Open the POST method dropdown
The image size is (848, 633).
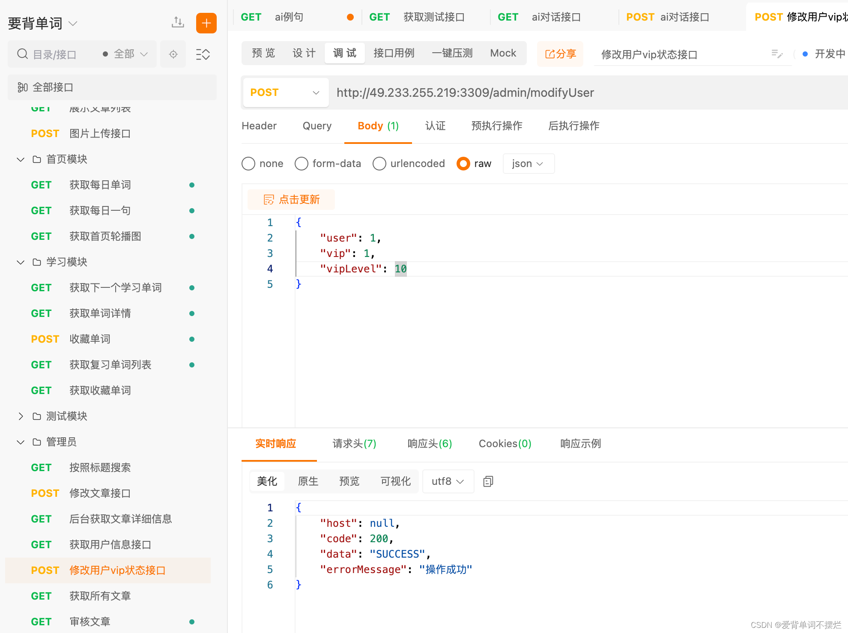pyautogui.click(x=285, y=93)
